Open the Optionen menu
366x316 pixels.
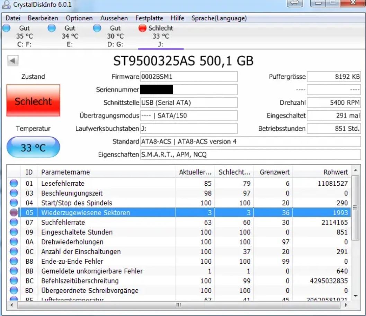coord(79,18)
